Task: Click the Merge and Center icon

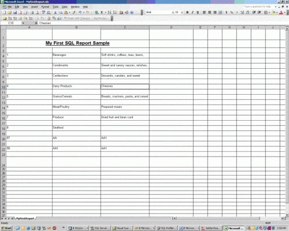Action: point(220,13)
